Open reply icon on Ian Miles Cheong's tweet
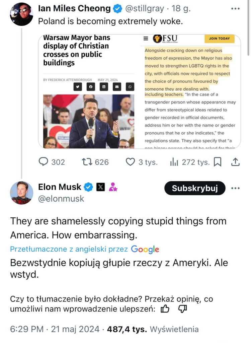Image resolution: width=251 pixels, height=343 pixels. pyautogui.click(x=44, y=162)
